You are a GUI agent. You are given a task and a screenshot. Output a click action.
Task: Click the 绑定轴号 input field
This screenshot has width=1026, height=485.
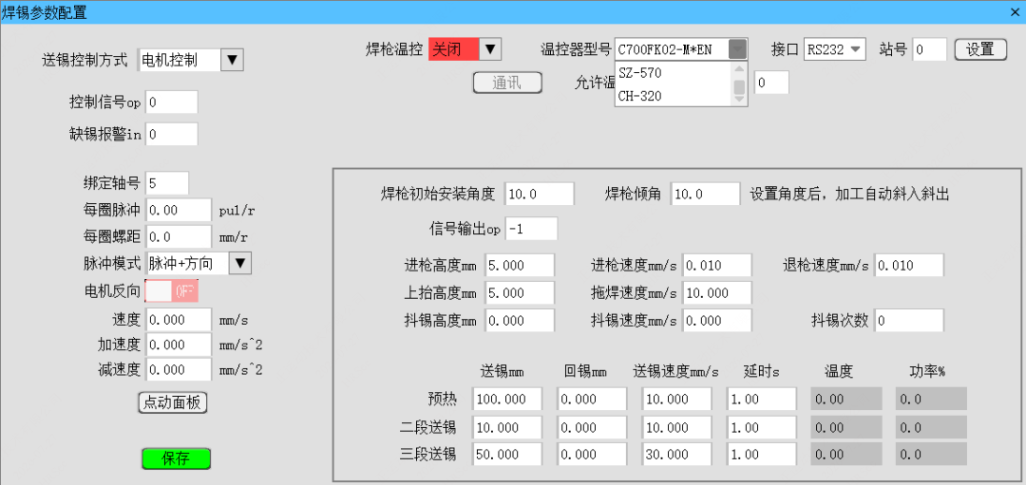167,183
